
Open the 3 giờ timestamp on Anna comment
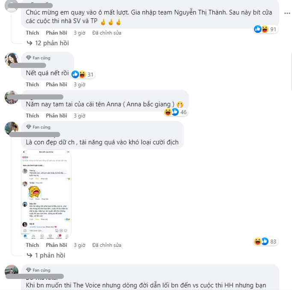(x=80, y=116)
